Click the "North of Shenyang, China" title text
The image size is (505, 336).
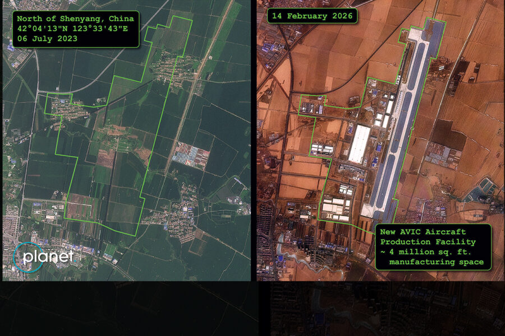75,18
